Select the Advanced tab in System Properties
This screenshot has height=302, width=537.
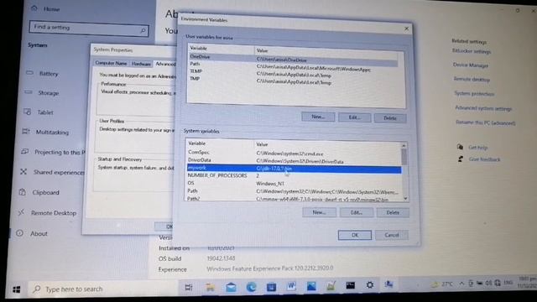click(165, 64)
